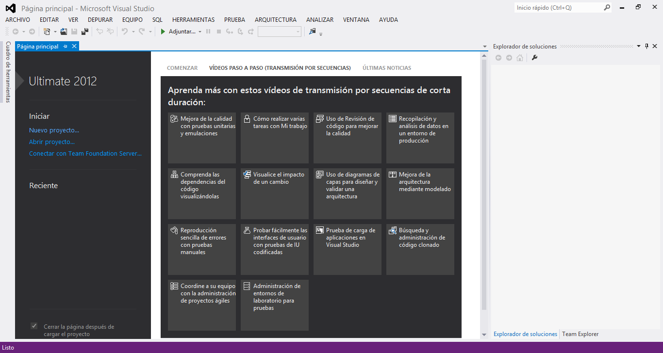Click the Open File toolbar icon

click(64, 32)
